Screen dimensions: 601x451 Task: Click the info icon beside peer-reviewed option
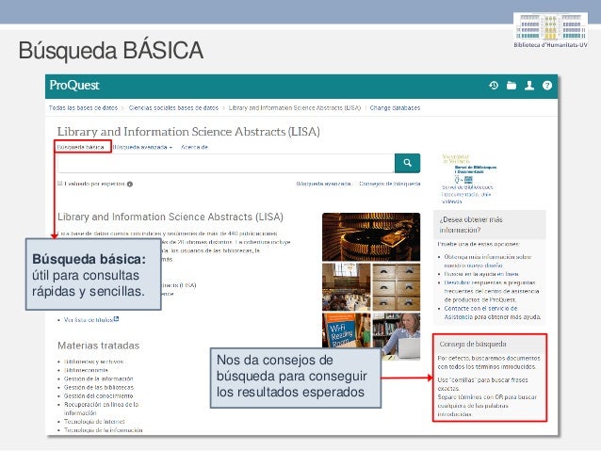[130, 184]
